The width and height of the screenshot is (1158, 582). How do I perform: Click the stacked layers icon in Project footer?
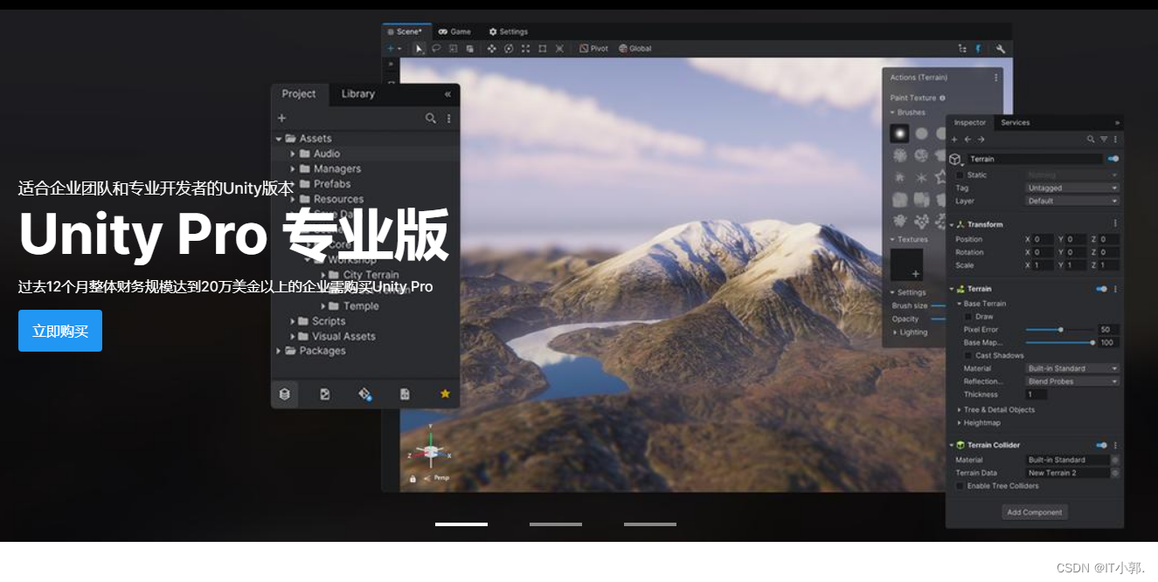[284, 394]
